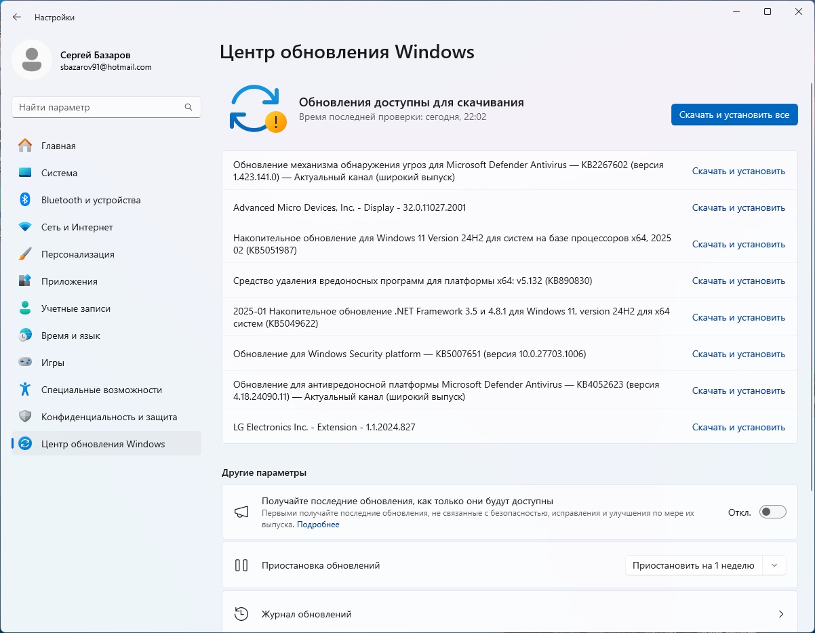Click the search magnifier icon

pos(188,107)
